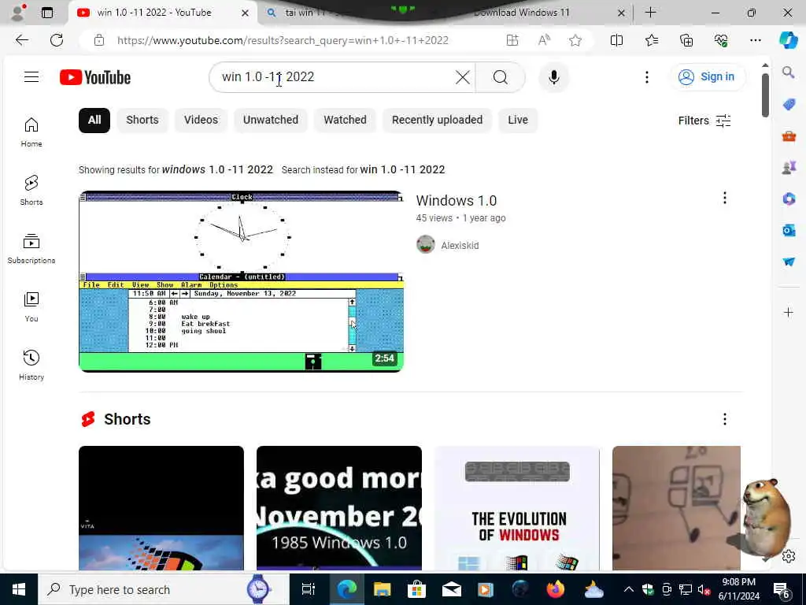
Task: Click the YouTube logo
Action: tap(95, 77)
